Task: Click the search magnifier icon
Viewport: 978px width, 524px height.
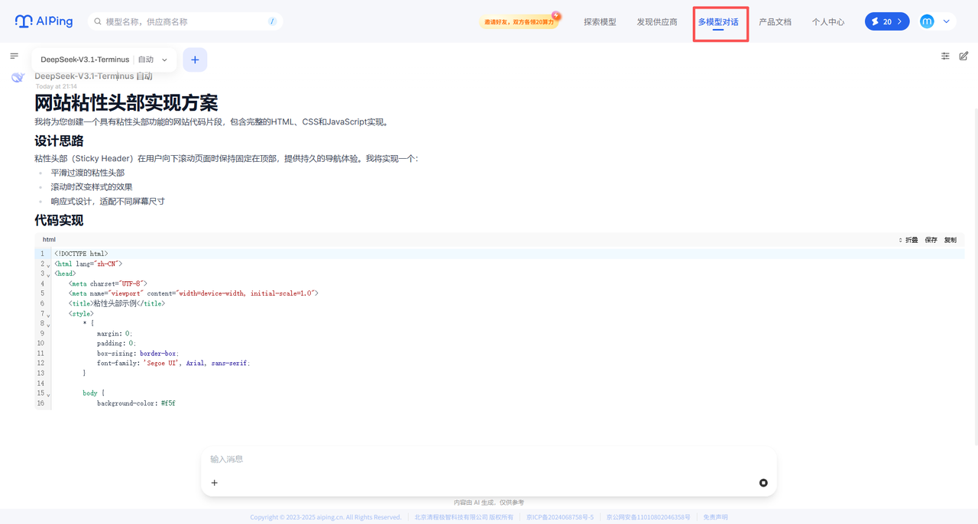Action: tap(98, 21)
